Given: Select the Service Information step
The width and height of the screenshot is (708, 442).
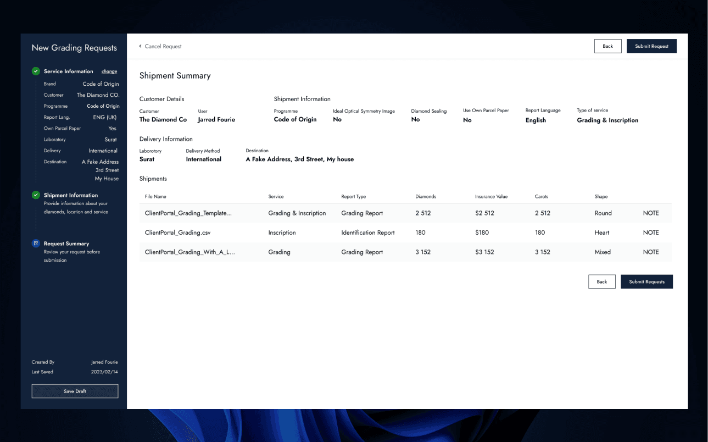Looking at the screenshot, I should (x=69, y=71).
